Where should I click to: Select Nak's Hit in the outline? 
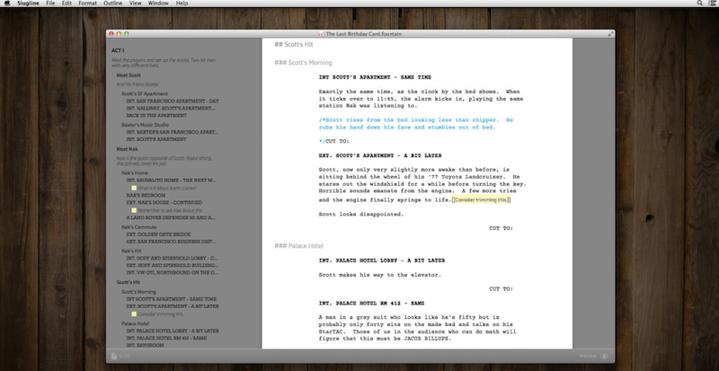pos(132,251)
